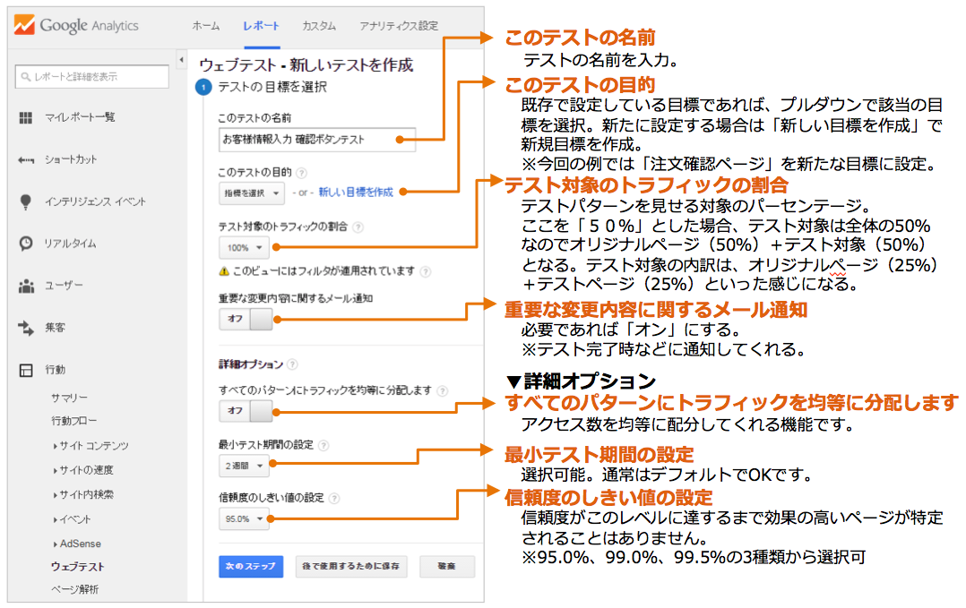Click リアルタイム label in sidebar
Viewport: 966px width, 608px height.
[70, 244]
